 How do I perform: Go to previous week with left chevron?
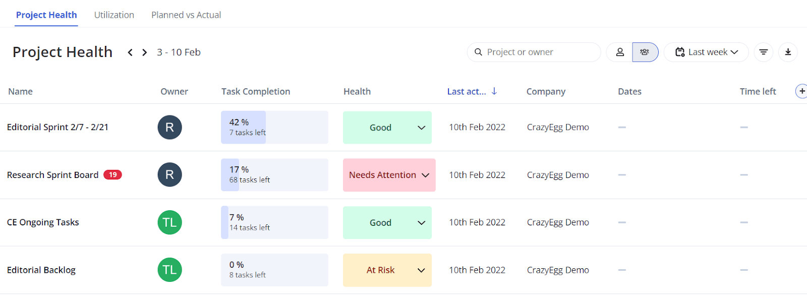(x=130, y=52)
